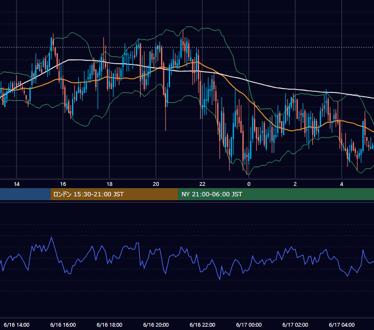Image resolution: width=374 pixels, height=330 pixels.
Task: Click the 6/16 18:00 date label
Action: [109, 324]
